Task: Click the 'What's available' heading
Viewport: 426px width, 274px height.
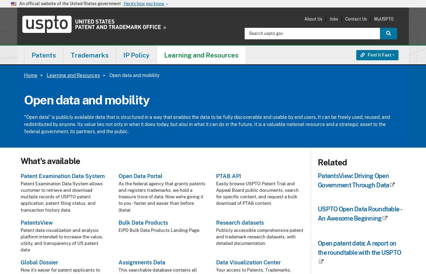Action: click(50, 161)
